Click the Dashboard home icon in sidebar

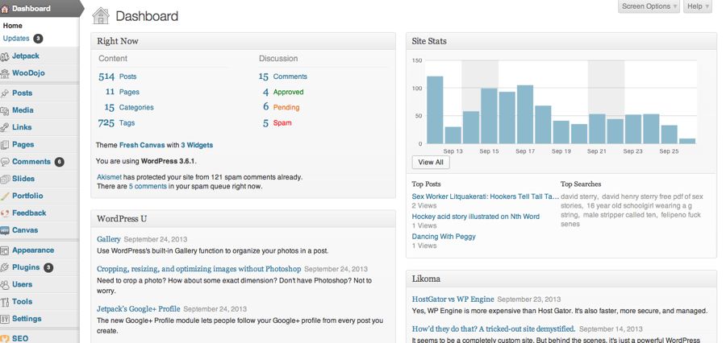pyautogui.click(x=5, y=9)
